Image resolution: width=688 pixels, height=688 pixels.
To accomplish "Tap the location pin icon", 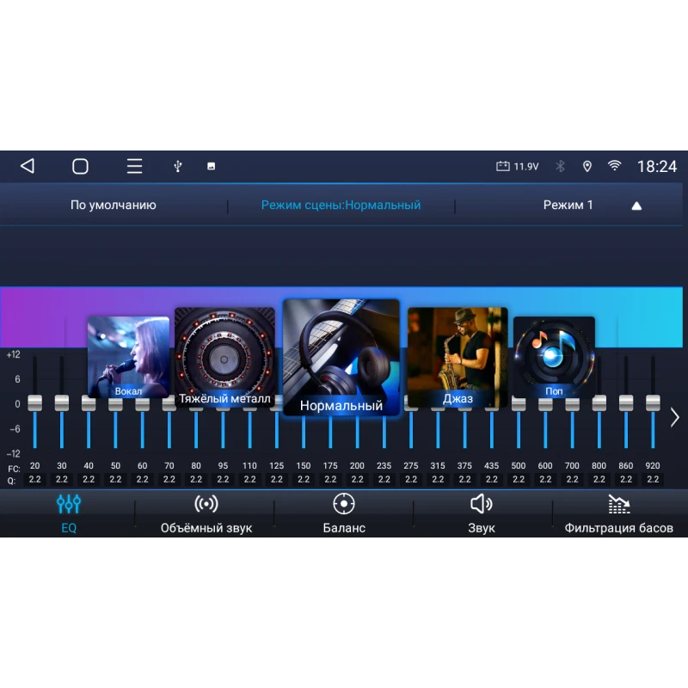I will pos(587,166).
